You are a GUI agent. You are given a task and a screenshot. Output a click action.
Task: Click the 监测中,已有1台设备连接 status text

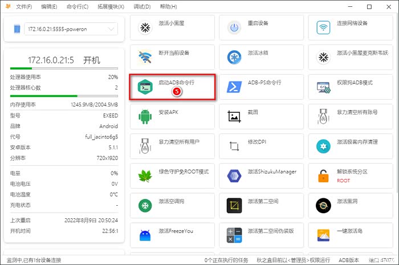(x=34, y=260)
